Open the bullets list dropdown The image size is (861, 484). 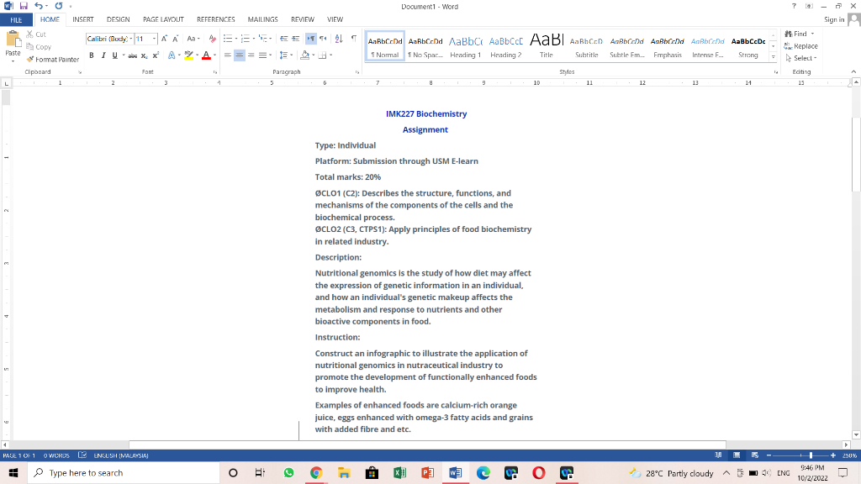[x=236, y=39]
